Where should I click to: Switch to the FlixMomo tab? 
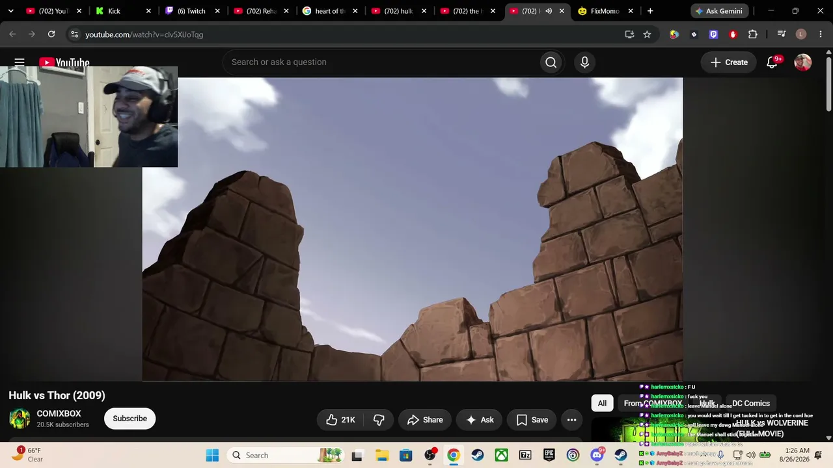(x=605, y=11)
